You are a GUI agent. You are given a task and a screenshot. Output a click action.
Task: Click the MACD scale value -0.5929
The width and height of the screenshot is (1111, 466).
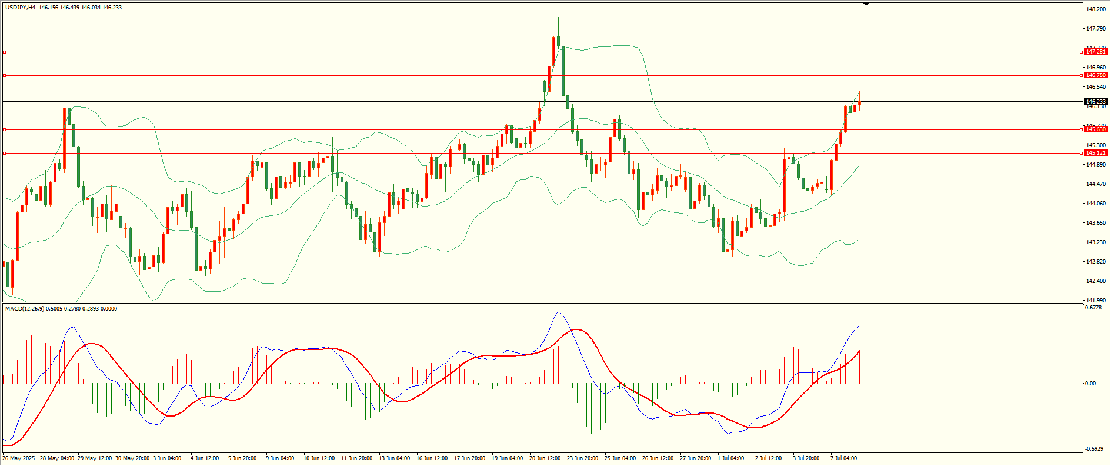click(x=1095, y=449)
